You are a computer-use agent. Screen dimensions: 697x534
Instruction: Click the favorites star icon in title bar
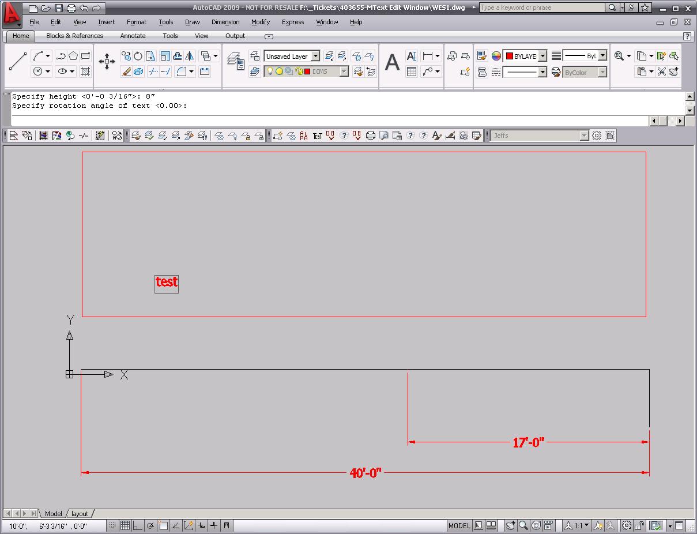(645, 7)
